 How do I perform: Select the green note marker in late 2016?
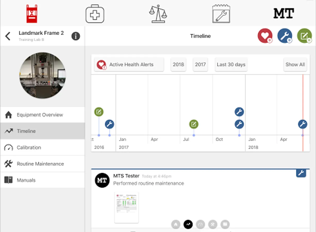(x=99, y=112)
